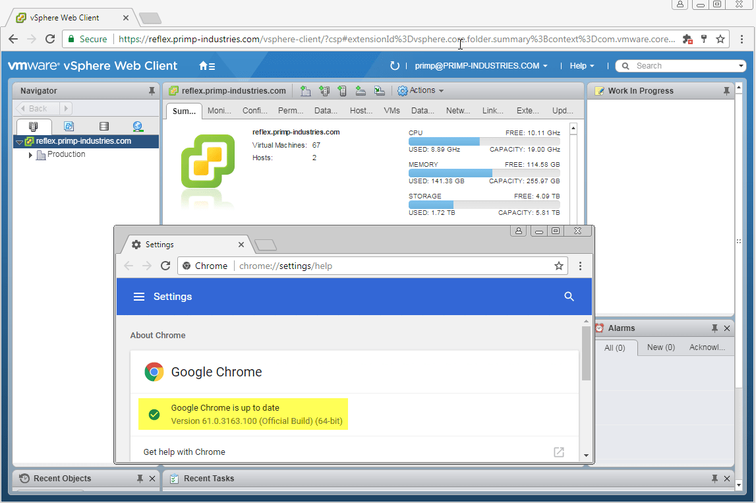Image resolution: width=756 pixels, height=503 pixels.
Task: Open the search box dropdown arrow
Action: 741,66
